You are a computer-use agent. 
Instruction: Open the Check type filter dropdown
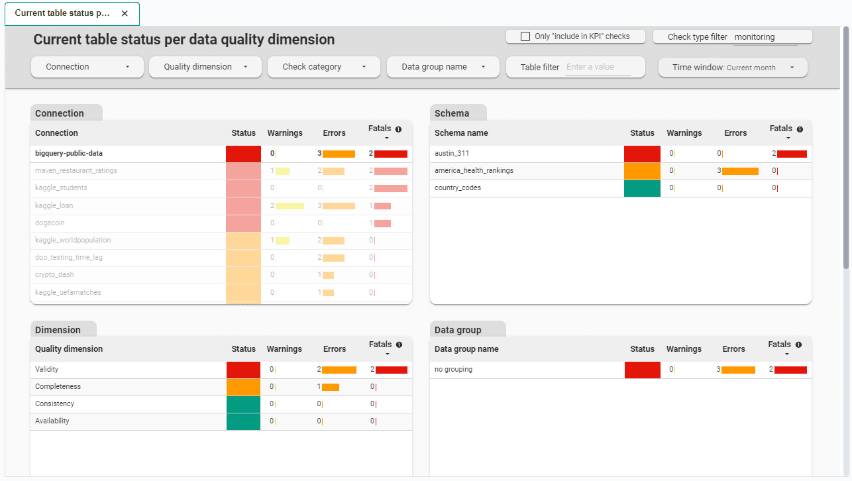733,37
